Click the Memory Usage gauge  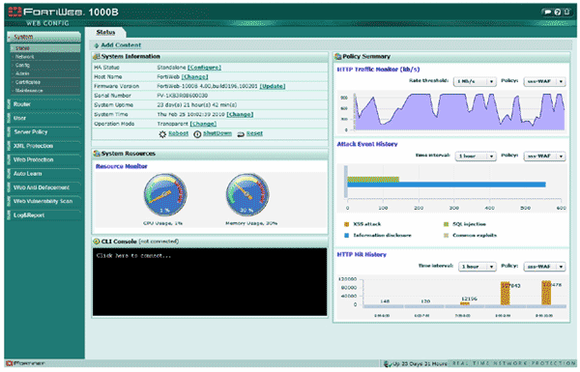coord(247,195)
